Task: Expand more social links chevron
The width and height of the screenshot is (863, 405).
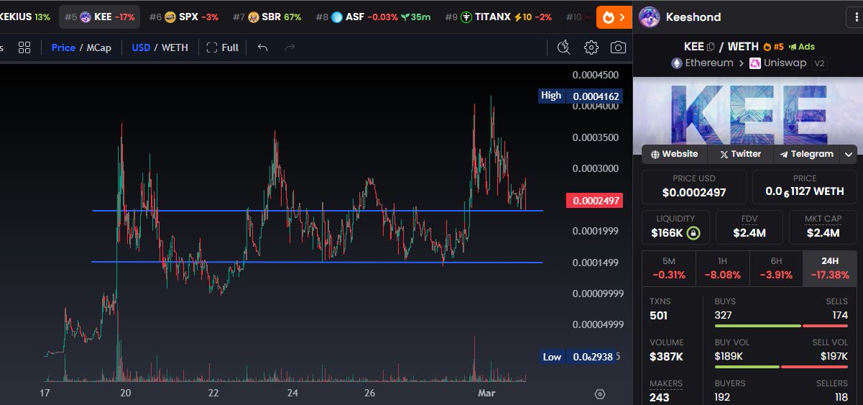Action: point(849,154)
